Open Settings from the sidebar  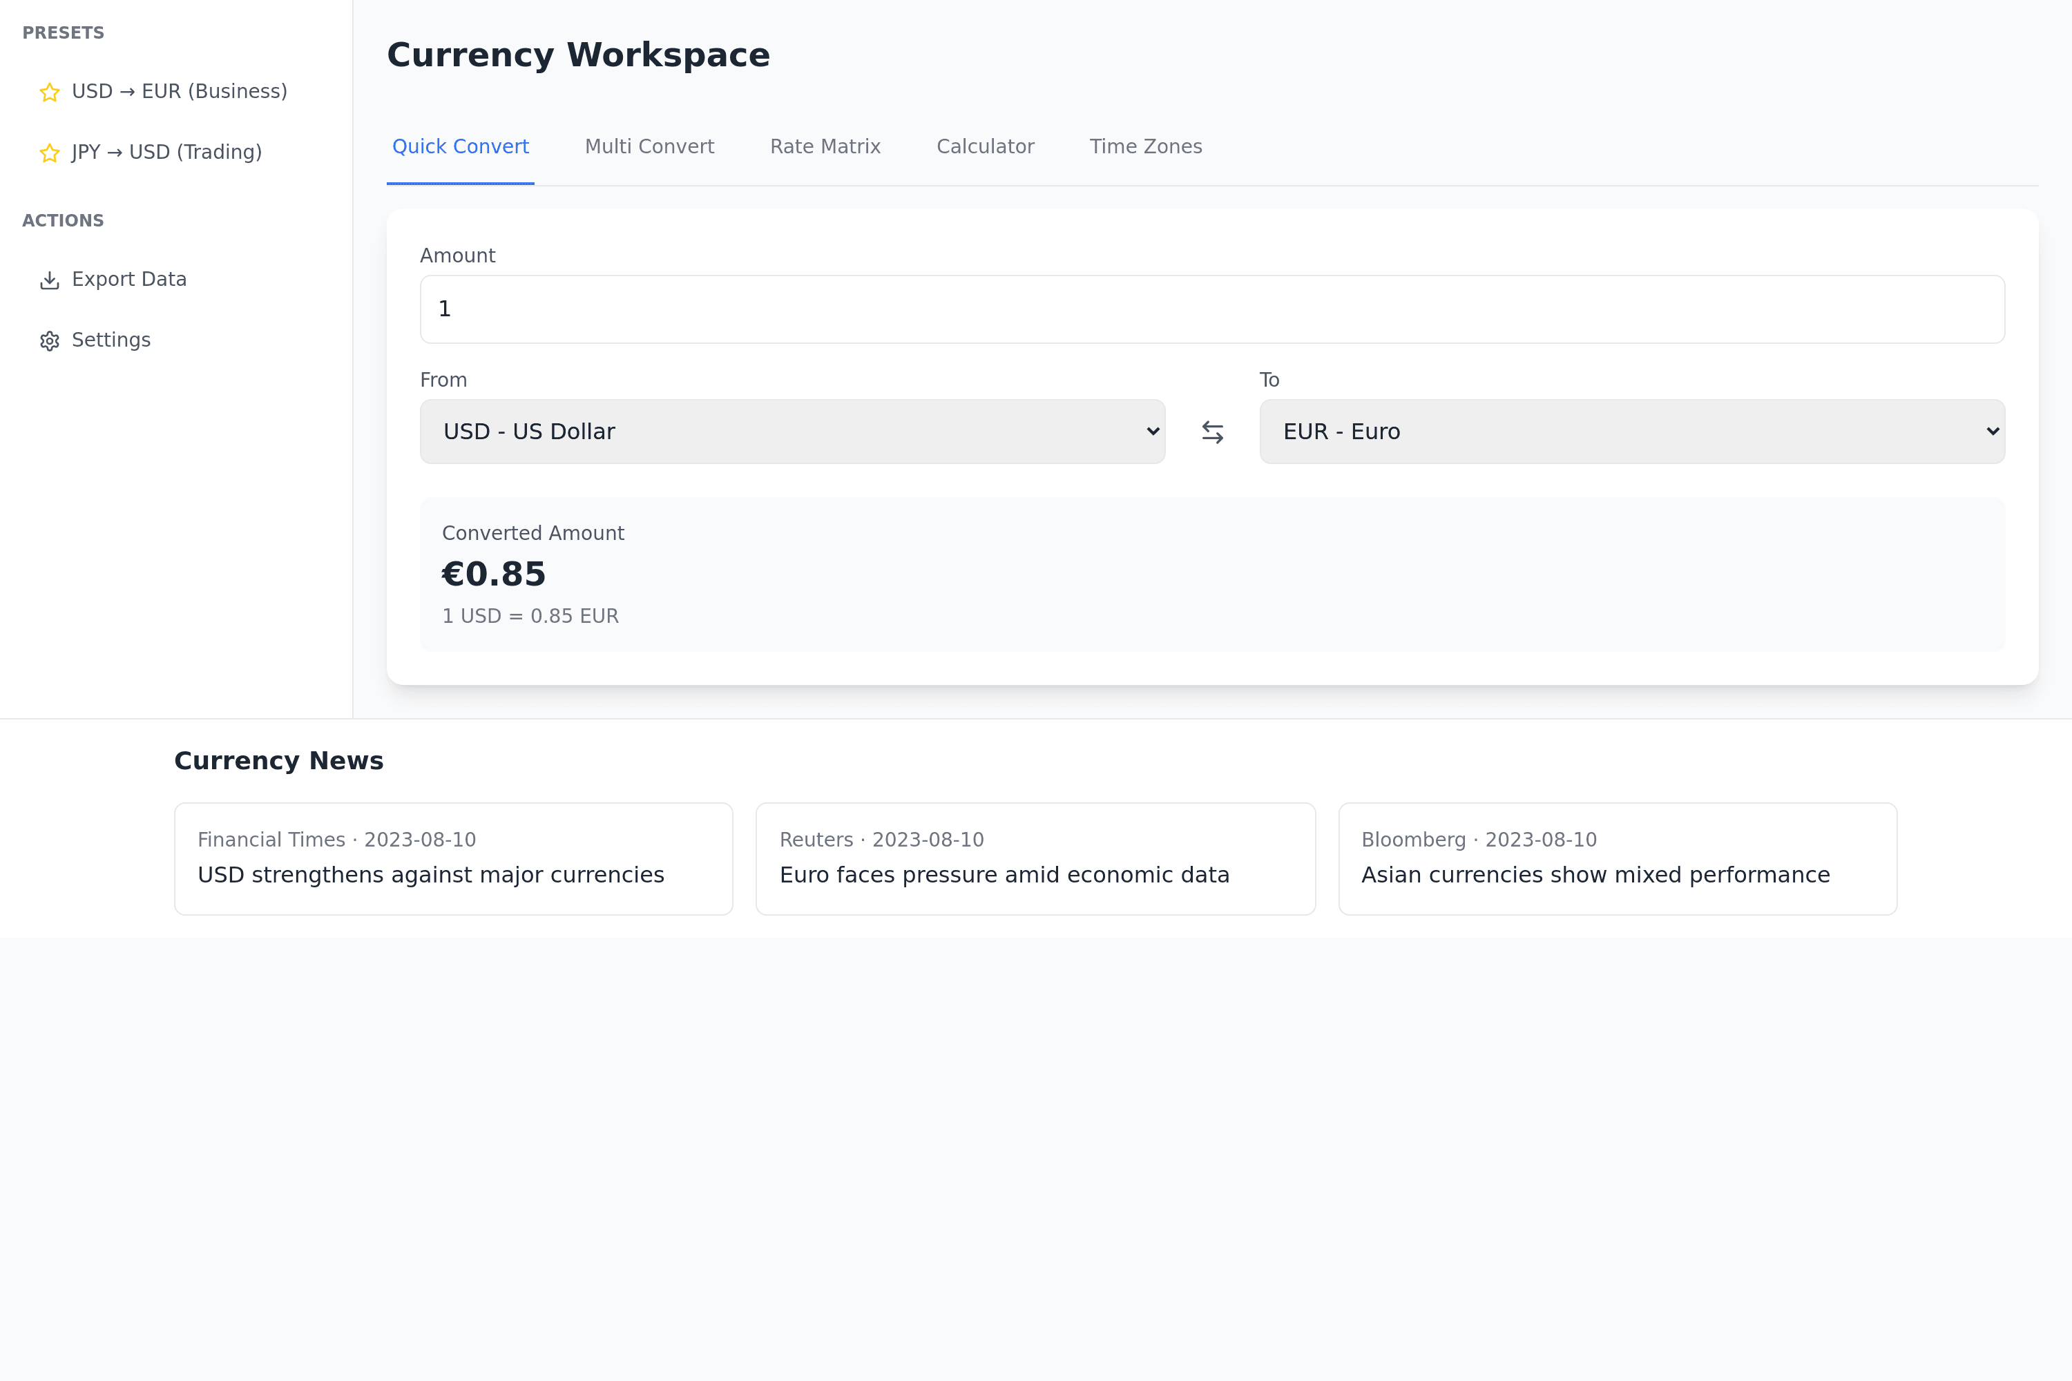point(111,340)
